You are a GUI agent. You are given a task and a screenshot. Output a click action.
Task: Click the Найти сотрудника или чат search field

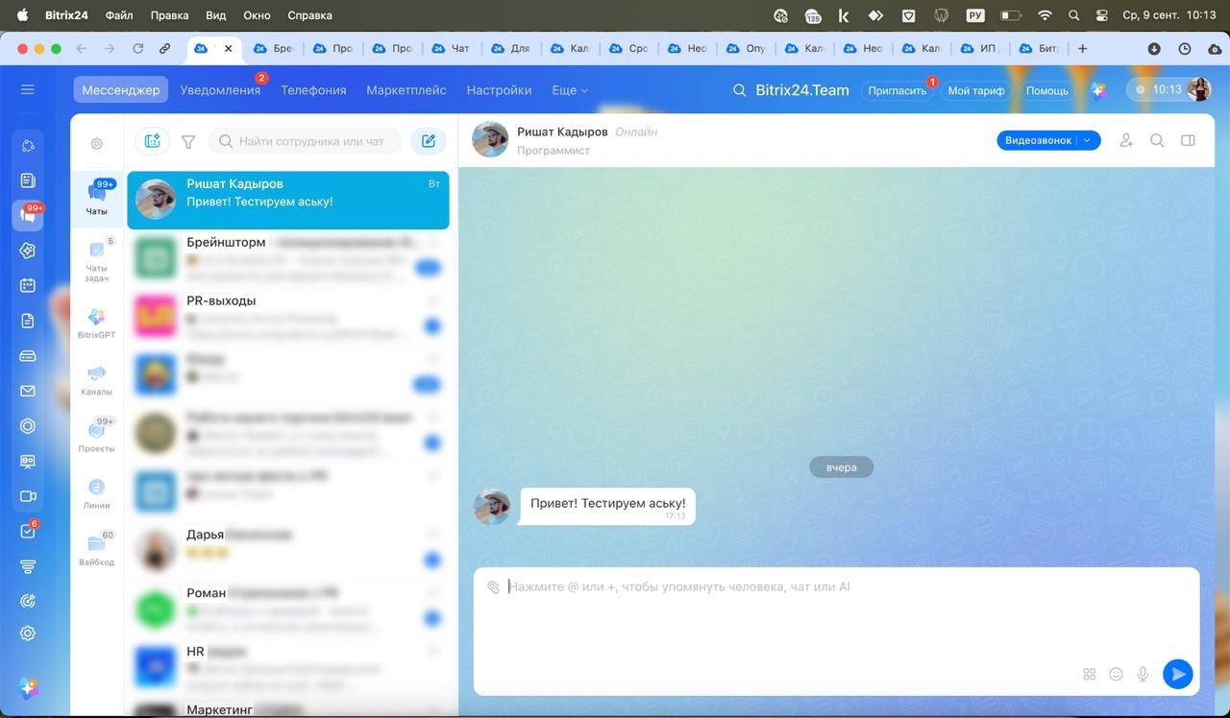click(x=306, y=141)
